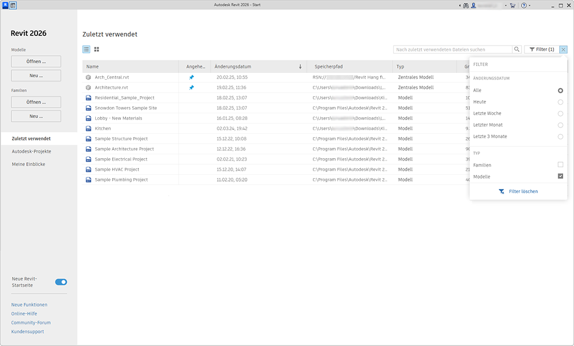Open the Kundensupport link
This screenshot has height=346, width=574.
point(27,332)
